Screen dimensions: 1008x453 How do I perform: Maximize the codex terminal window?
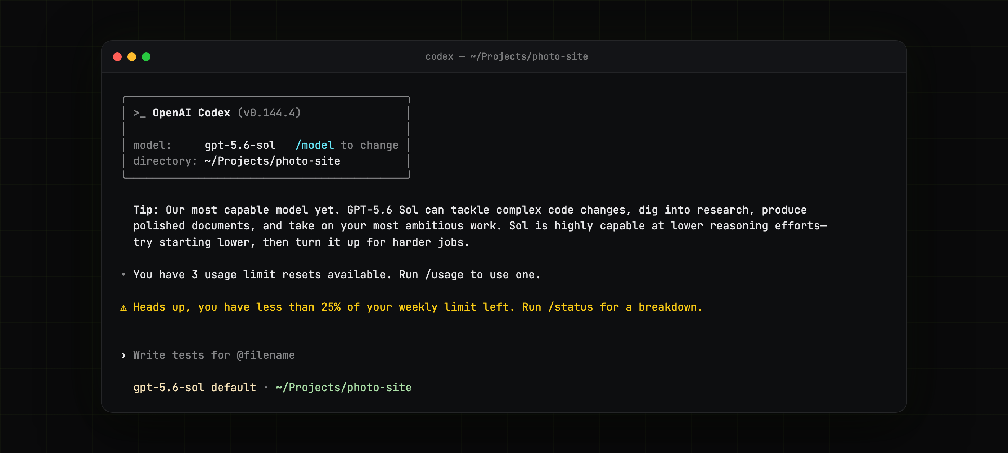coord(147,57)
